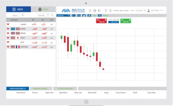Toggle the CrudeOil row red arrow
This screenshot has width=173, height=106.
[x=8, y=24]
